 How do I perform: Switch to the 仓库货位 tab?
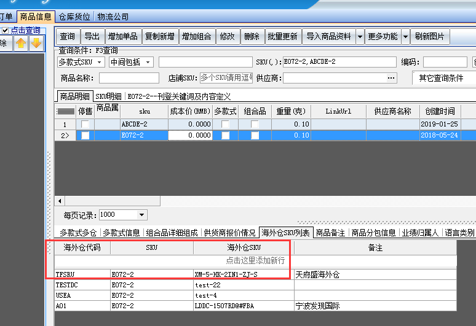[x=74, y=17]
